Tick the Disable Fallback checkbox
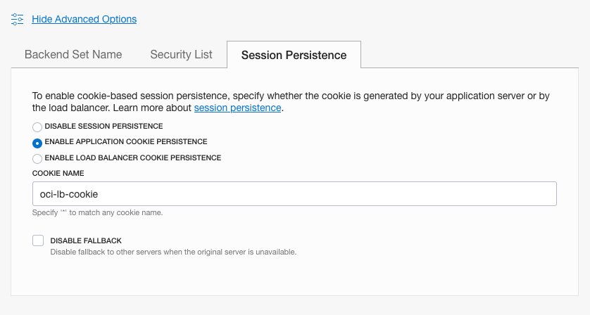Image resolution: width=590 pixels, height=315 pixels. (x=38, y=240)
